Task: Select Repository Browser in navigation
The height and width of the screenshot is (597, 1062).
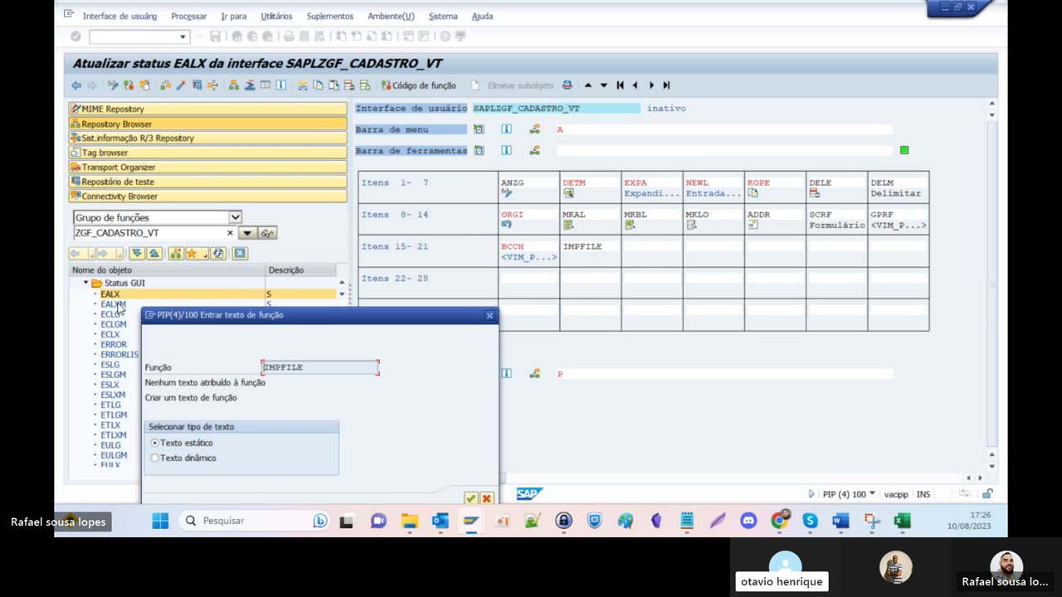Action: point(207,124)
